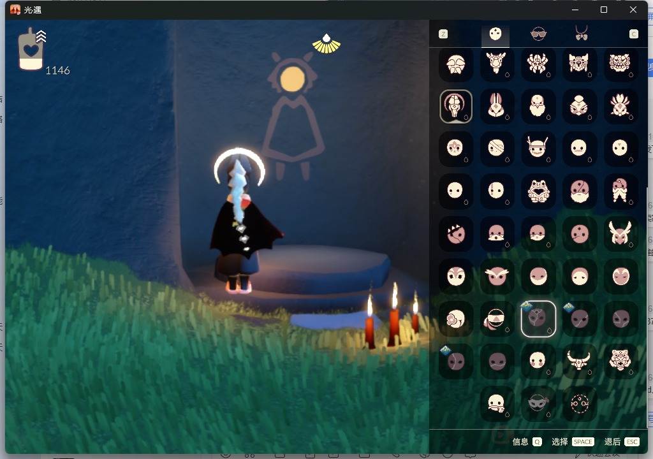Select the currently equipped hooded mask

[455, 106]
